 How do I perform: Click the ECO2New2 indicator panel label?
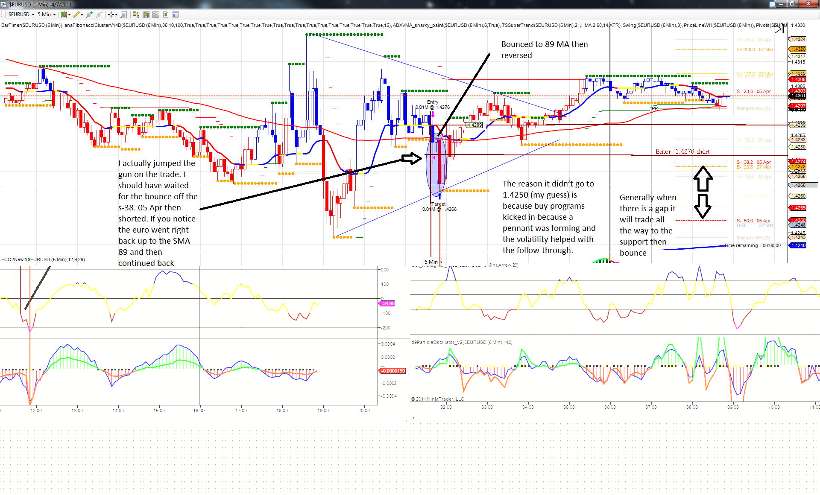coord(43,259)
